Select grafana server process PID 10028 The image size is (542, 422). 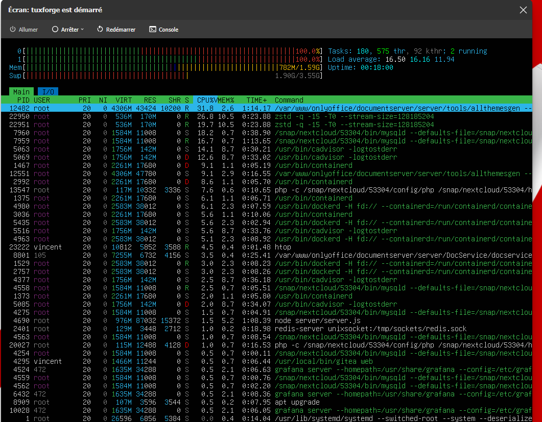click(267, 411)
